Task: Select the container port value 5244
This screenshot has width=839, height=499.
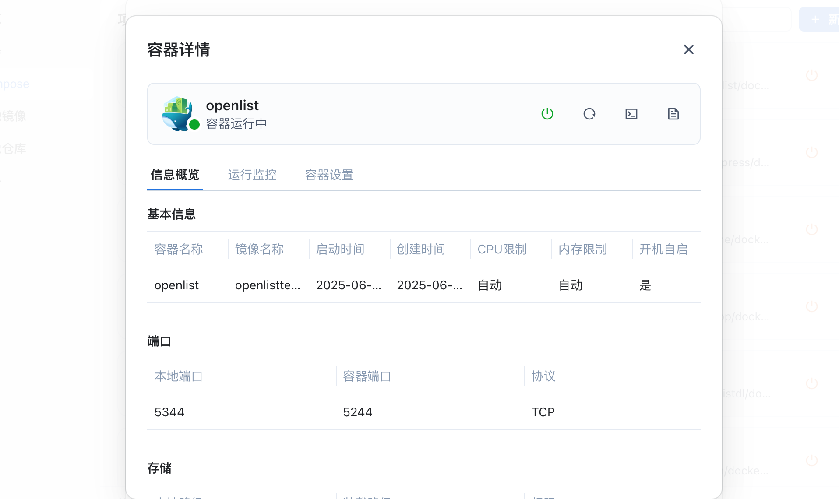Action: point(358,412)
